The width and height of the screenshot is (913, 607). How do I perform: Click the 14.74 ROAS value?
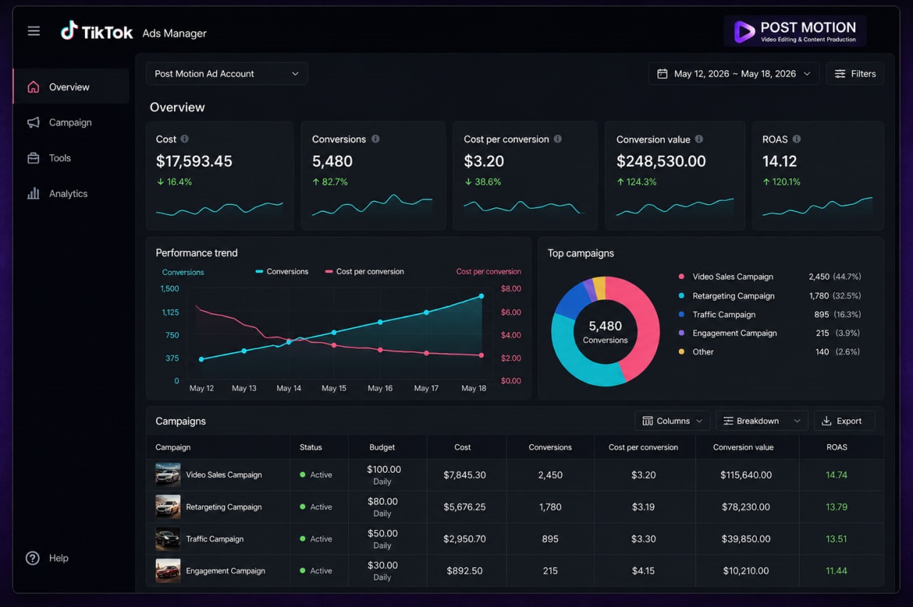pos(837,474)
